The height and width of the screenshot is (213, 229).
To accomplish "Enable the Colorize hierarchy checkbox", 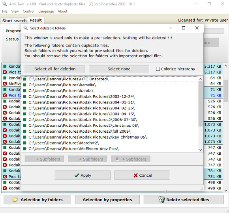I will (x=158, y=69).
